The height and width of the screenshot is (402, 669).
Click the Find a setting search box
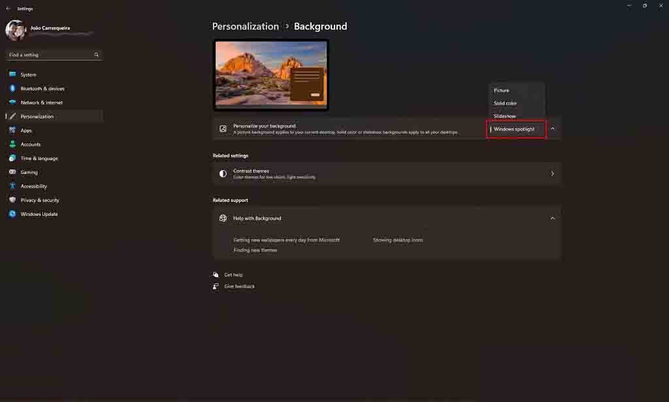click(x=54, y=55)
